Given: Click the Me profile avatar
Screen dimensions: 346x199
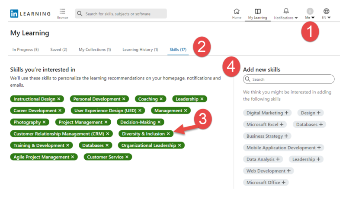Looking at the screenshot, I should (x=310, y=11).
